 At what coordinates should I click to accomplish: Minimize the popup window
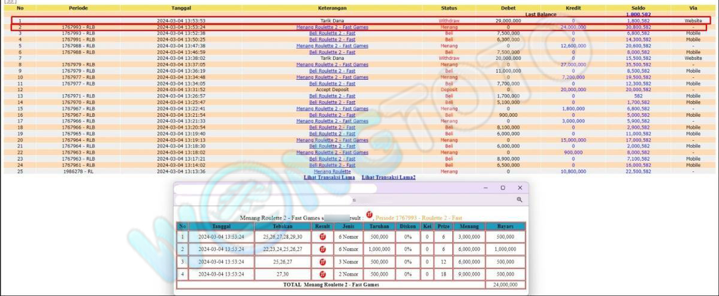click(x=486, y=188)
